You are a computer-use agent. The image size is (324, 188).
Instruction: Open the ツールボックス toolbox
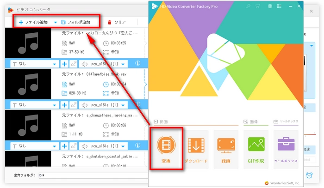(286, 150)
